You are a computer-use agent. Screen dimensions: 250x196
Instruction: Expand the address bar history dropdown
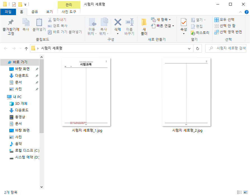tap(189, 48)
